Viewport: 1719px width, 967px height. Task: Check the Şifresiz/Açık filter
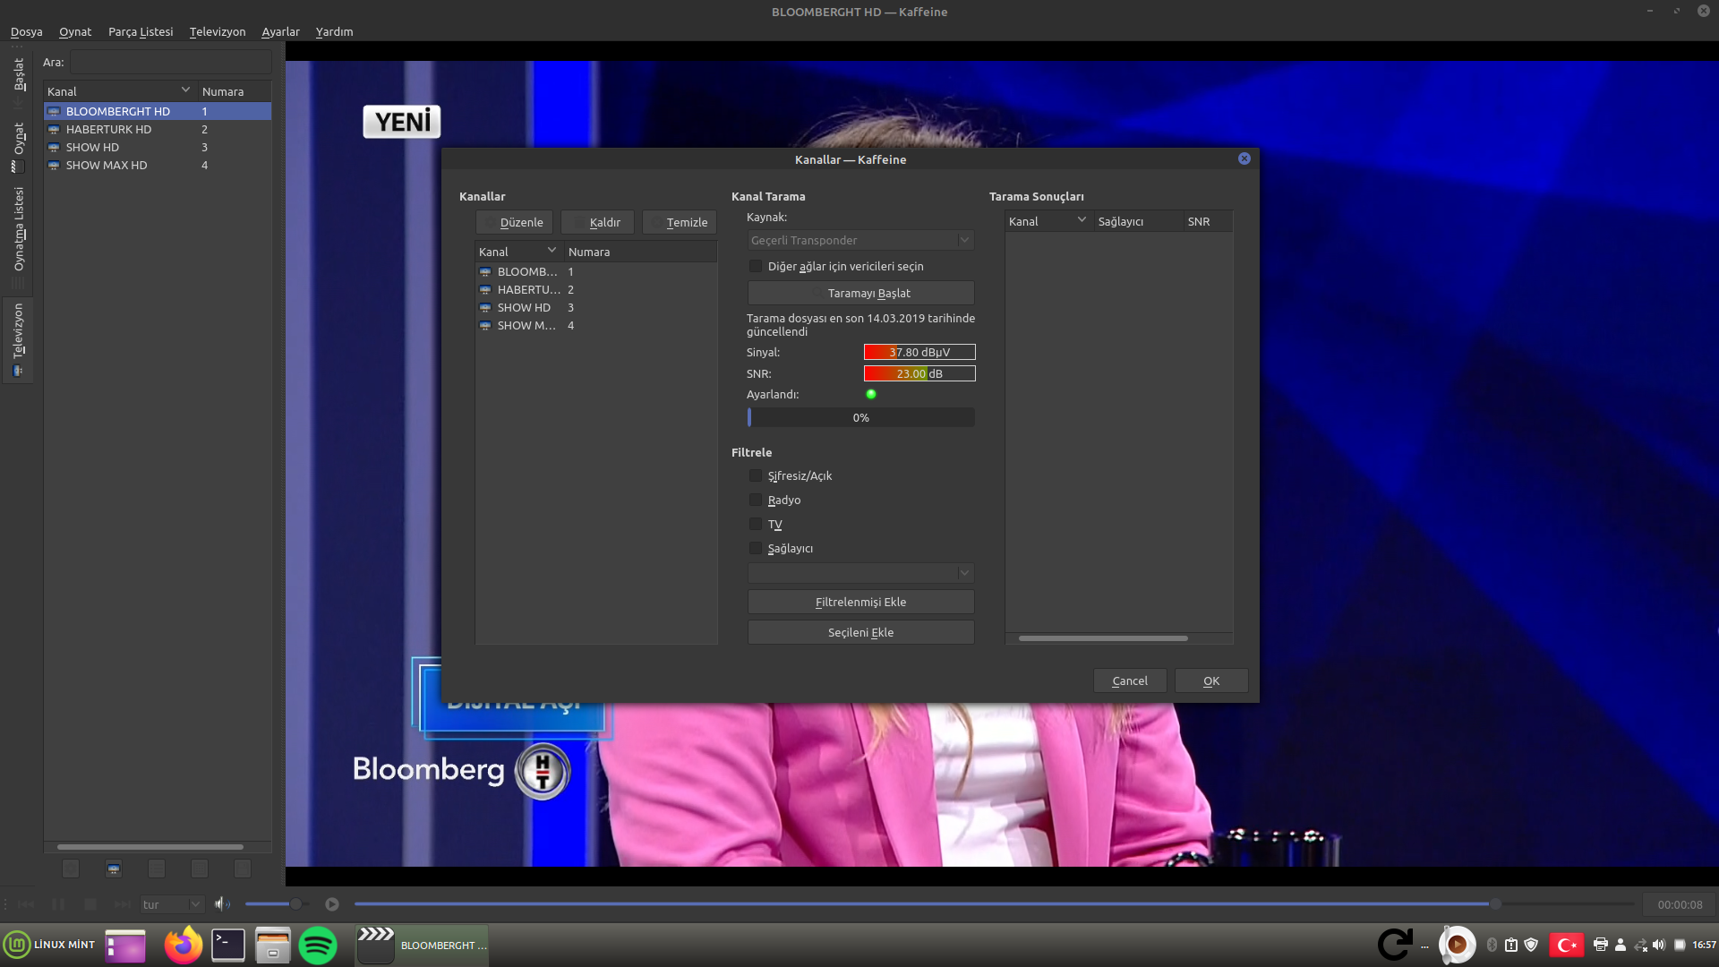(x=756, y=475)
